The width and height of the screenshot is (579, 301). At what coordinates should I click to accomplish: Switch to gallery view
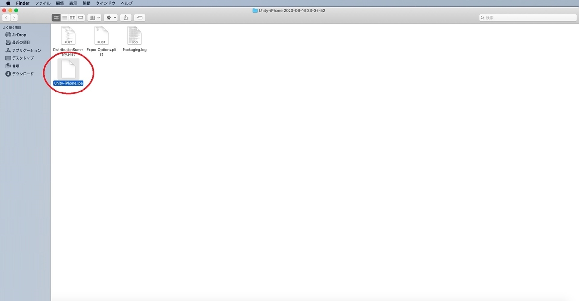81,18
